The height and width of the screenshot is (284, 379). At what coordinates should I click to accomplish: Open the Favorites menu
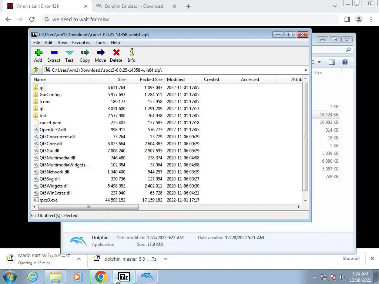click(81, 43)
